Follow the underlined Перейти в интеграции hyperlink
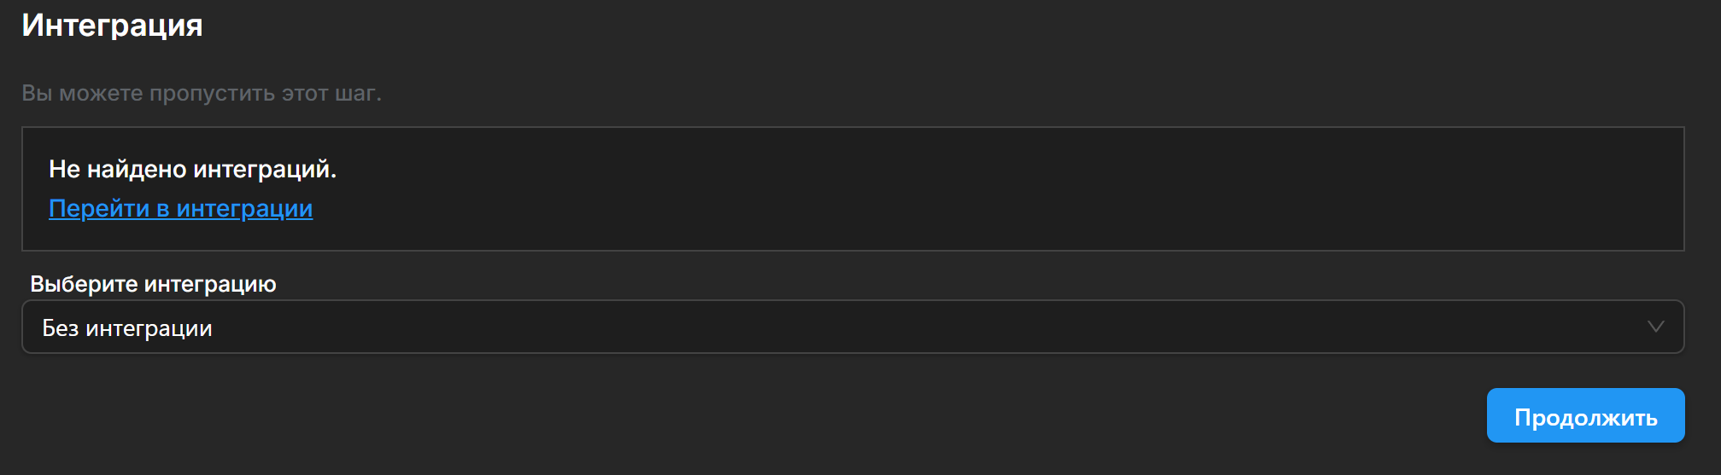The height and width of the screenshot is (475, 1721). [180, 208]
